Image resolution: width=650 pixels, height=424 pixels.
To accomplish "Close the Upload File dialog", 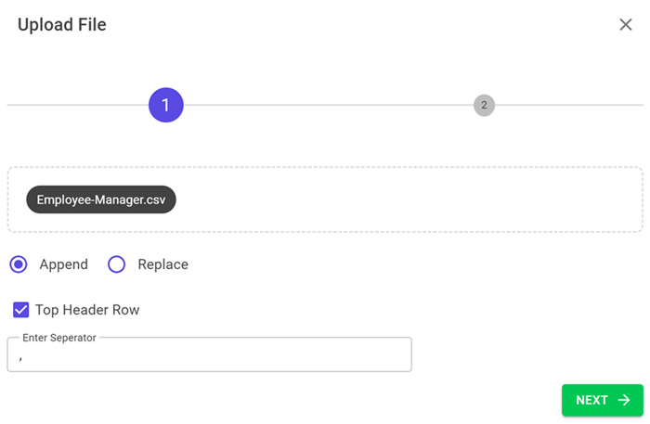I will 626,25.
